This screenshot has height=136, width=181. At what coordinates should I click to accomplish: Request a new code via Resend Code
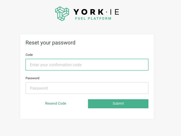[56, 103]
